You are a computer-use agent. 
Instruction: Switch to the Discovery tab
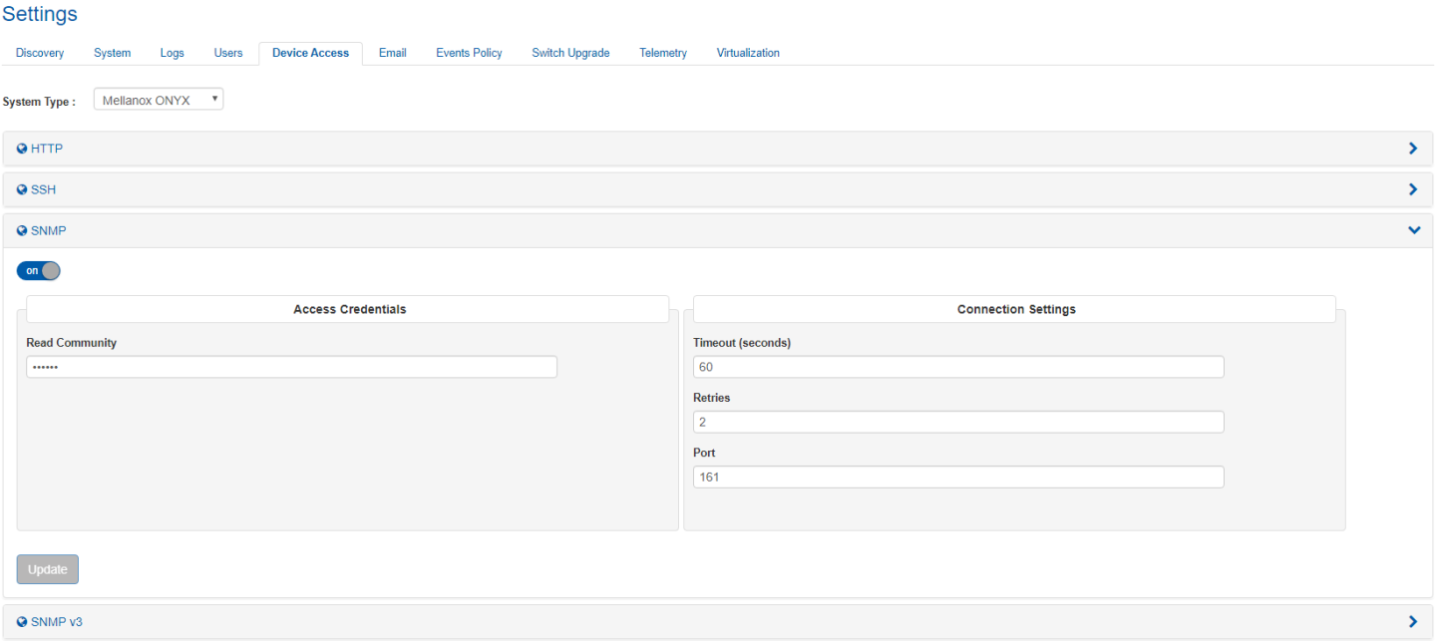click(40, 53)
